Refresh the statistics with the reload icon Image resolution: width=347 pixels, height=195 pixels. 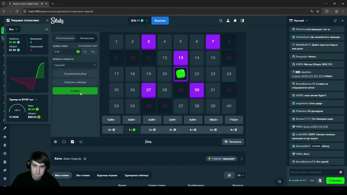pyautogui.click(x=47, y=29)
